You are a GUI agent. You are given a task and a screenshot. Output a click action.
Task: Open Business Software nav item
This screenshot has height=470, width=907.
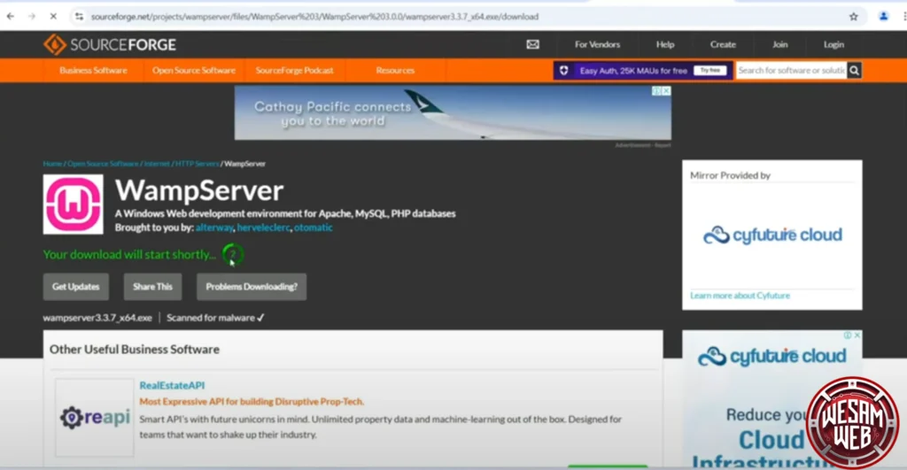[x=93, y=71]
